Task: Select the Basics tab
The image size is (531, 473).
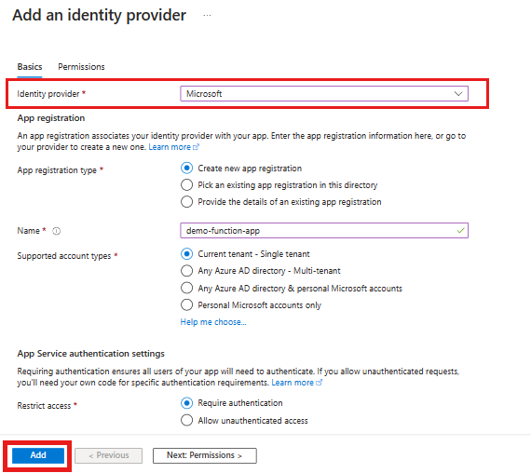Action: coord(30,67)
